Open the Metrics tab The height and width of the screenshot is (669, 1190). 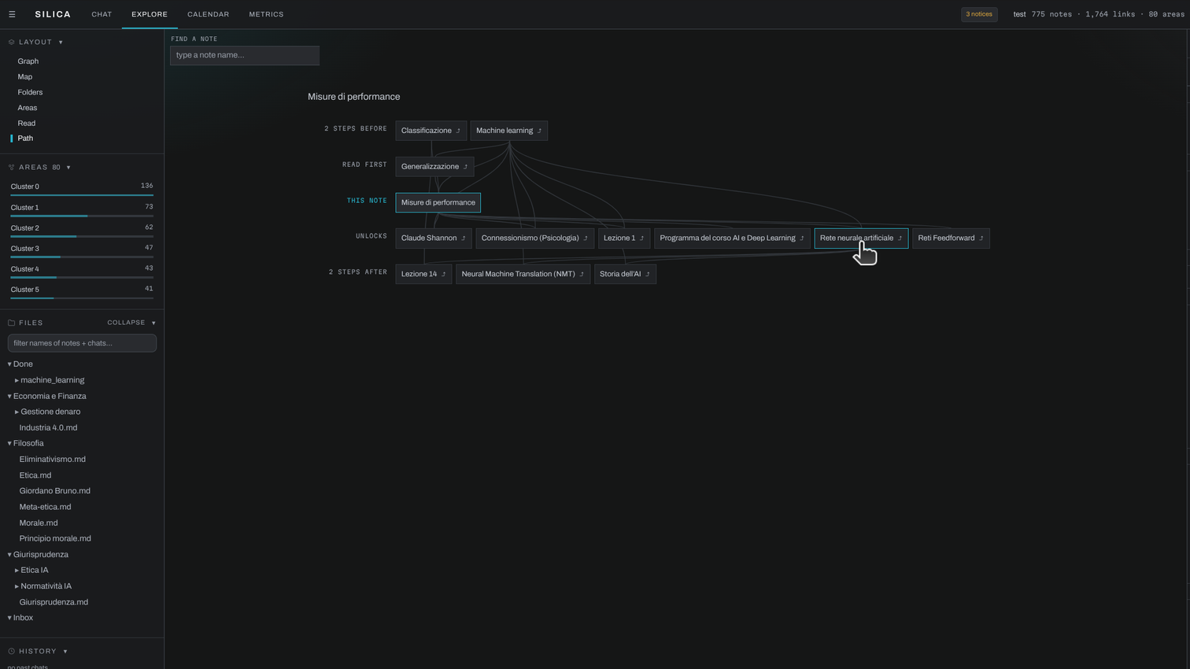[x=266, y=14]
